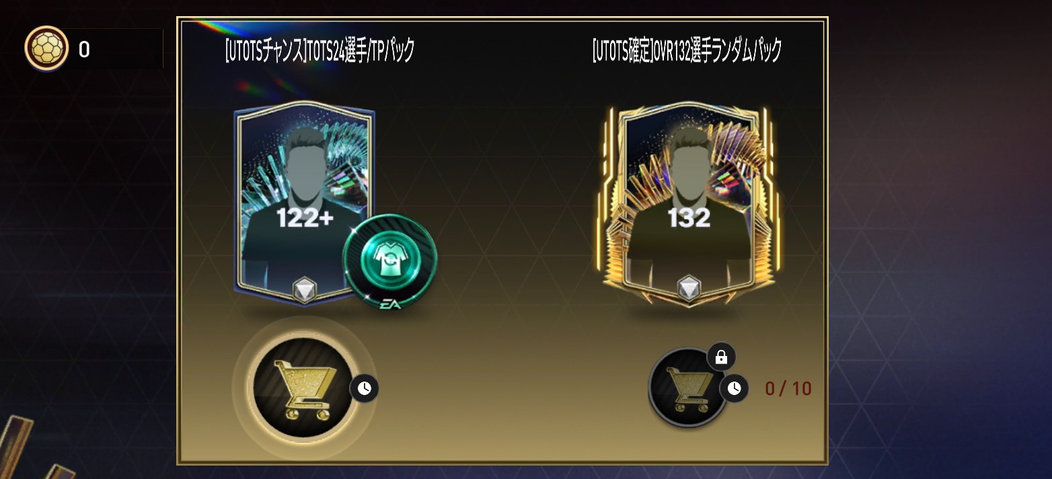
Task: Tap the gold football coin icon
Action: point(46,49)
